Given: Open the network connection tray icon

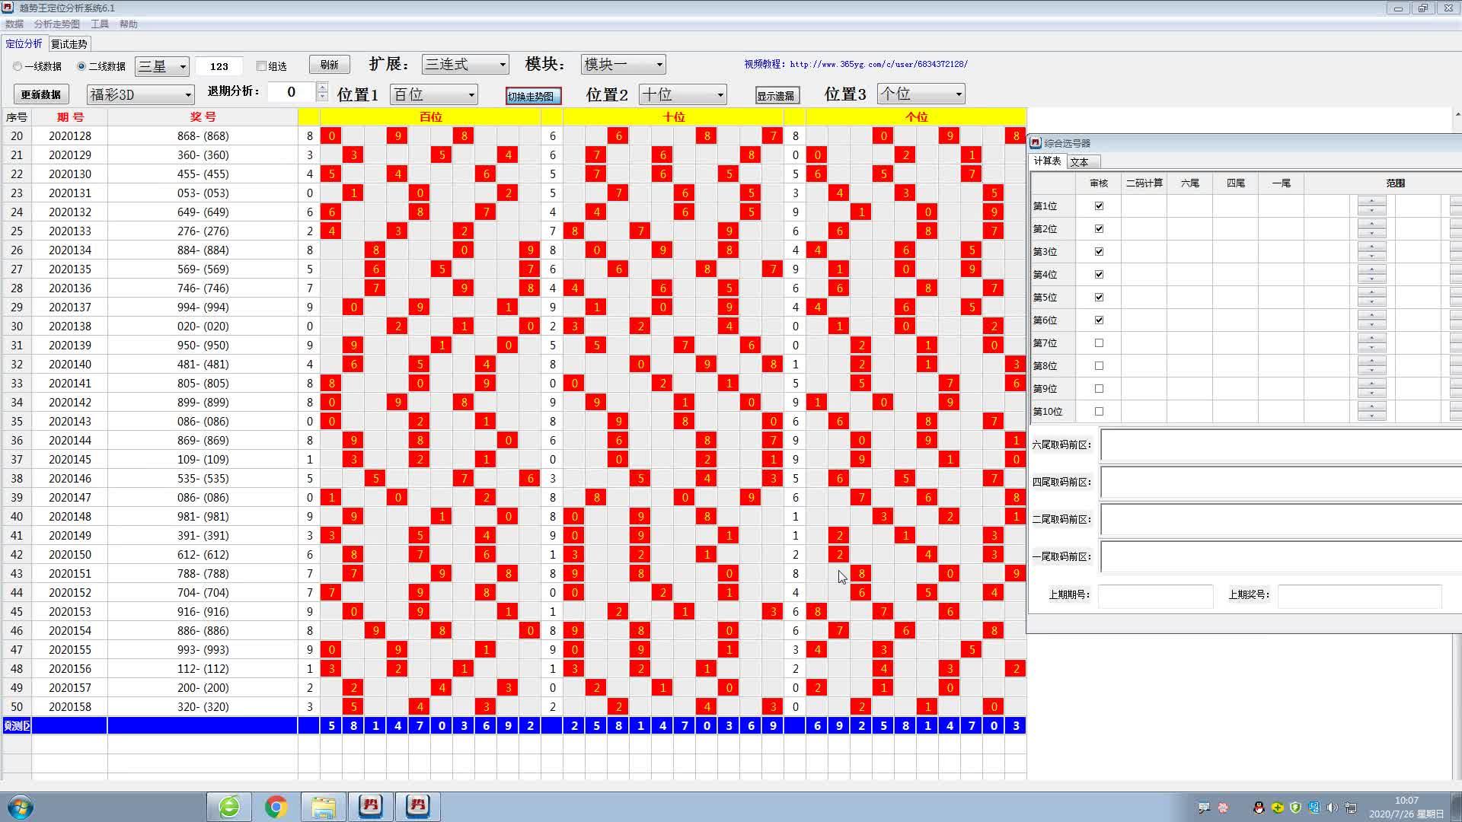Looking at the screenshot, I should (x=1350, y=808).
